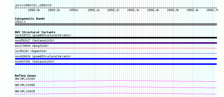Select the magenta WAC|NM_100264 gene line

coord(116,81)
